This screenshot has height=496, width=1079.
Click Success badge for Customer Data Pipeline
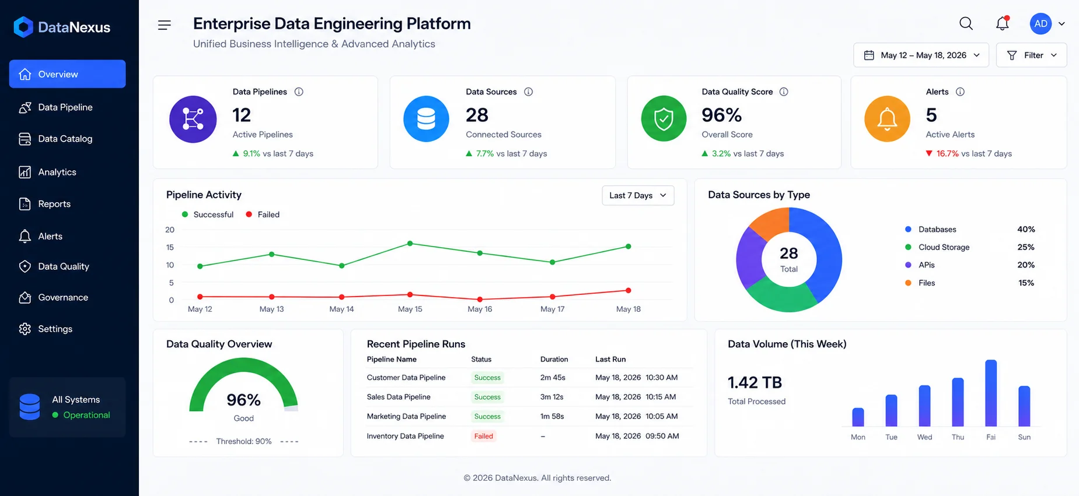(487, 378)
